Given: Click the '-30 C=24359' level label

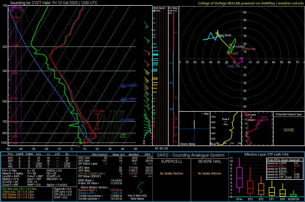Looking at the screenshot, I should coord(129,85).
